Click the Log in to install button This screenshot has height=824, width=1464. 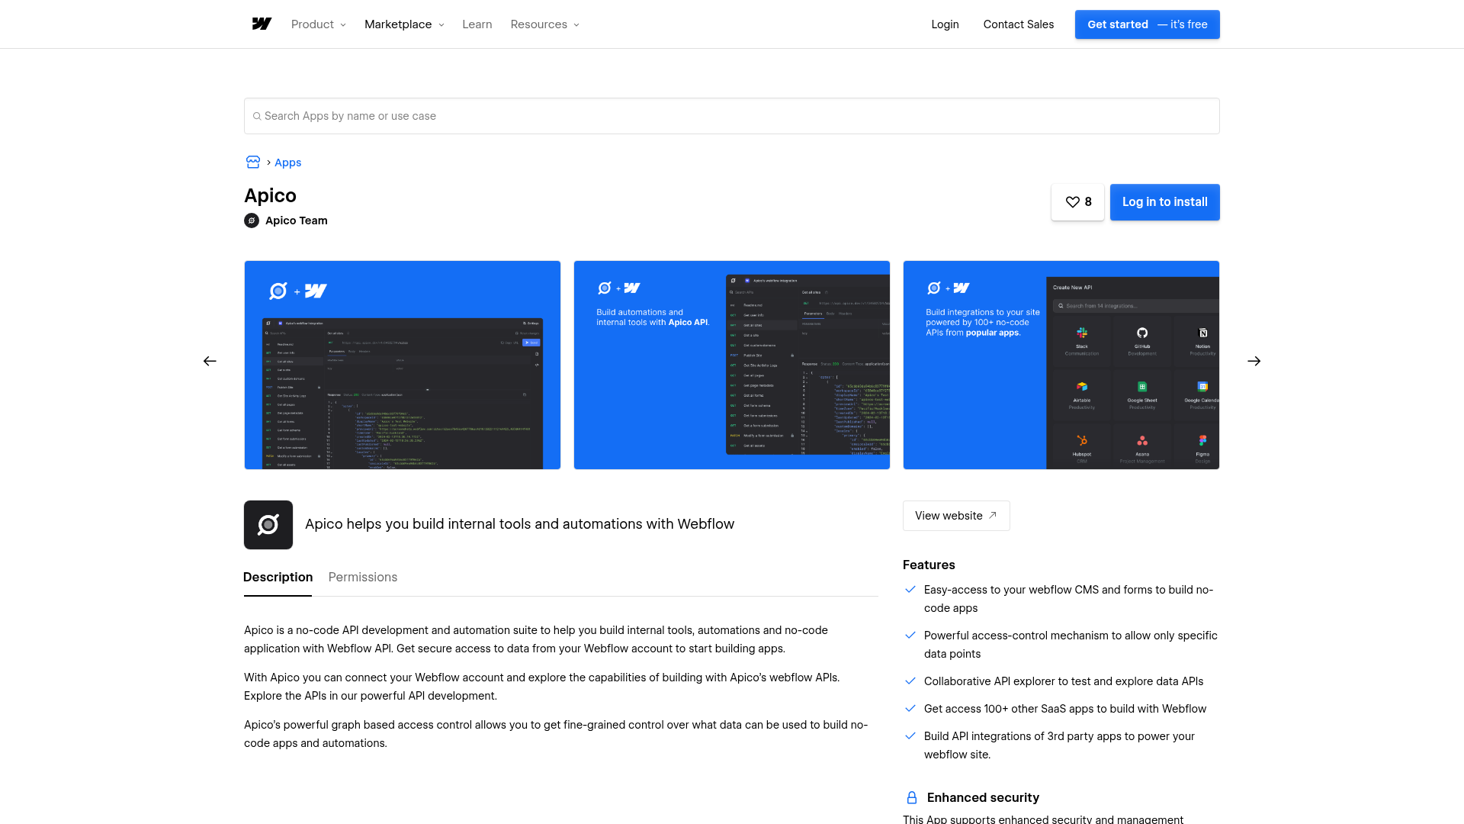point(1165,202)
